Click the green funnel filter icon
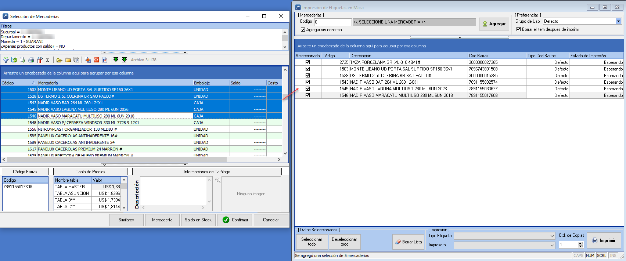 6,60
